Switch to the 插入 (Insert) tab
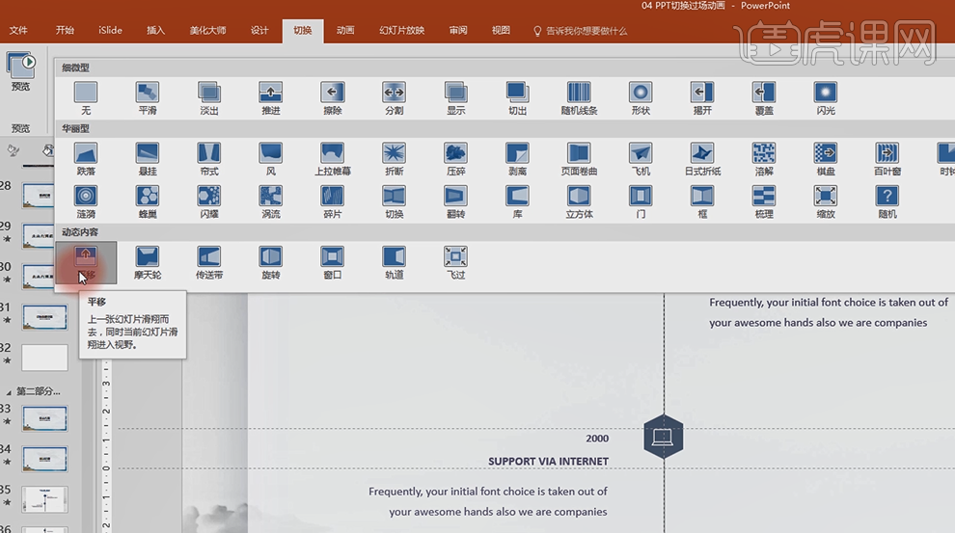 click(x=155, y=31)
